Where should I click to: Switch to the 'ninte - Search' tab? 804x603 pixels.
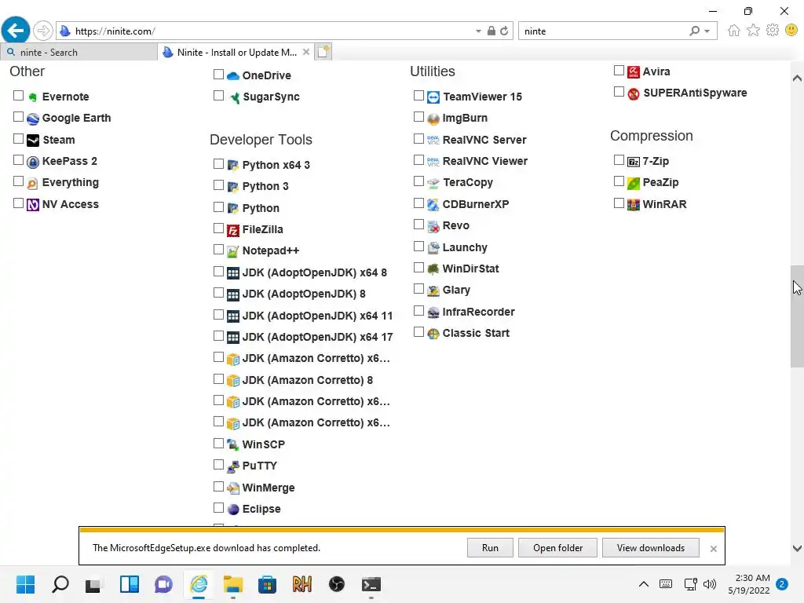79,53
